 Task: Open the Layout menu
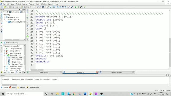(50, 4)
